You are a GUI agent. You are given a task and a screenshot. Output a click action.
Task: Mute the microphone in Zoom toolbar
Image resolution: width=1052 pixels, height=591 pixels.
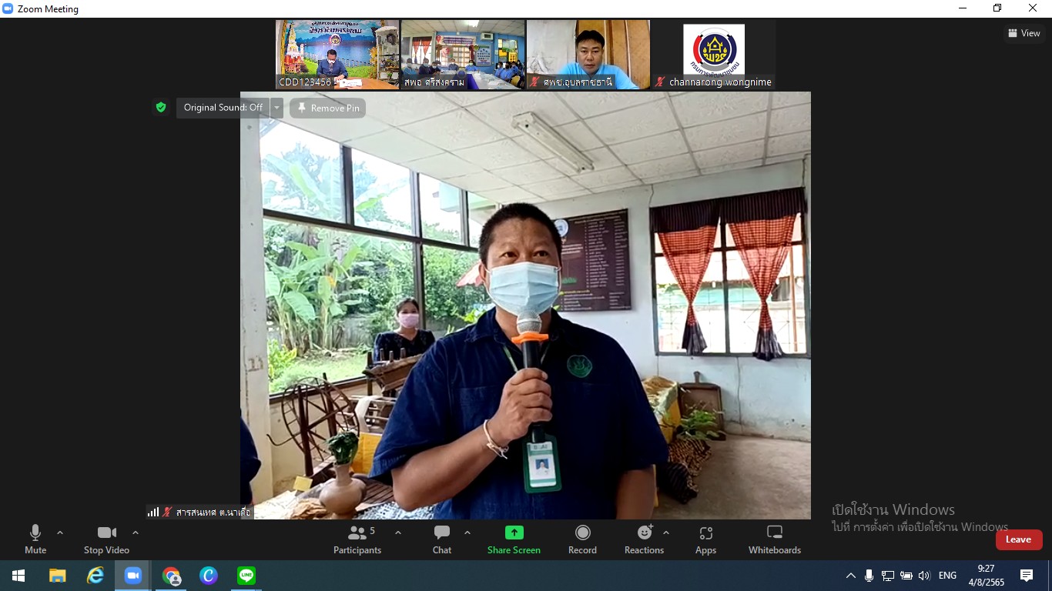click(x=35, y=539)
